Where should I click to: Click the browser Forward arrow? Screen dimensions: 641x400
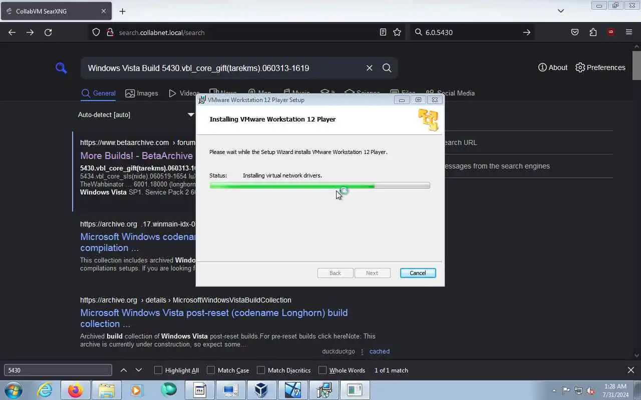point(30,32)
